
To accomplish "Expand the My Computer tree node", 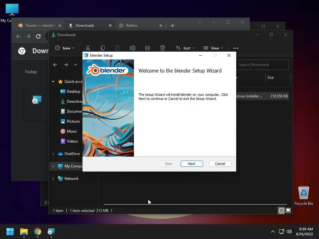I will tap(53, 166).
